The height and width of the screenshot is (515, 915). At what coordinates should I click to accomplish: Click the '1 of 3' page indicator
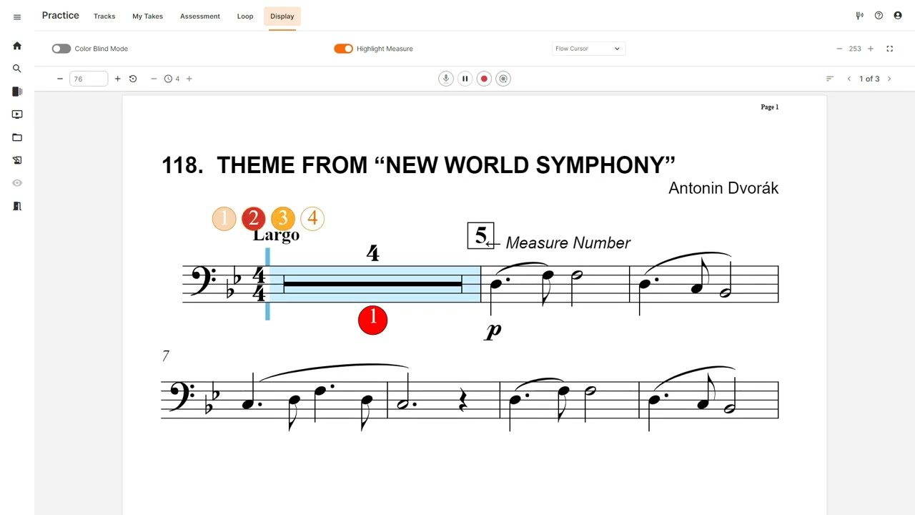(869, 79)
